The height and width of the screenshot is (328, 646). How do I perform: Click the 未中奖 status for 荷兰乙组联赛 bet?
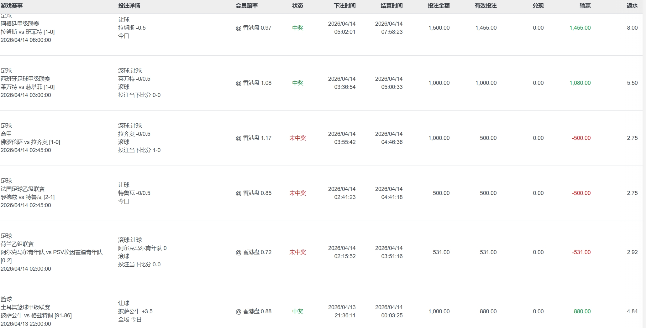pos(297,252)
